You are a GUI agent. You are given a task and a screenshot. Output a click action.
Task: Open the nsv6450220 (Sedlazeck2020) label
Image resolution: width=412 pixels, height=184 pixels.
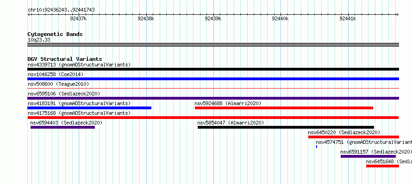click(344, 132)
